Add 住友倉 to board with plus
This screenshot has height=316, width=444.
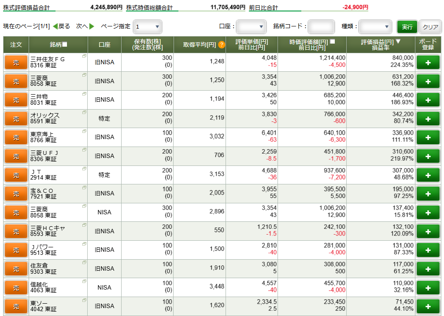pos(428,269)
